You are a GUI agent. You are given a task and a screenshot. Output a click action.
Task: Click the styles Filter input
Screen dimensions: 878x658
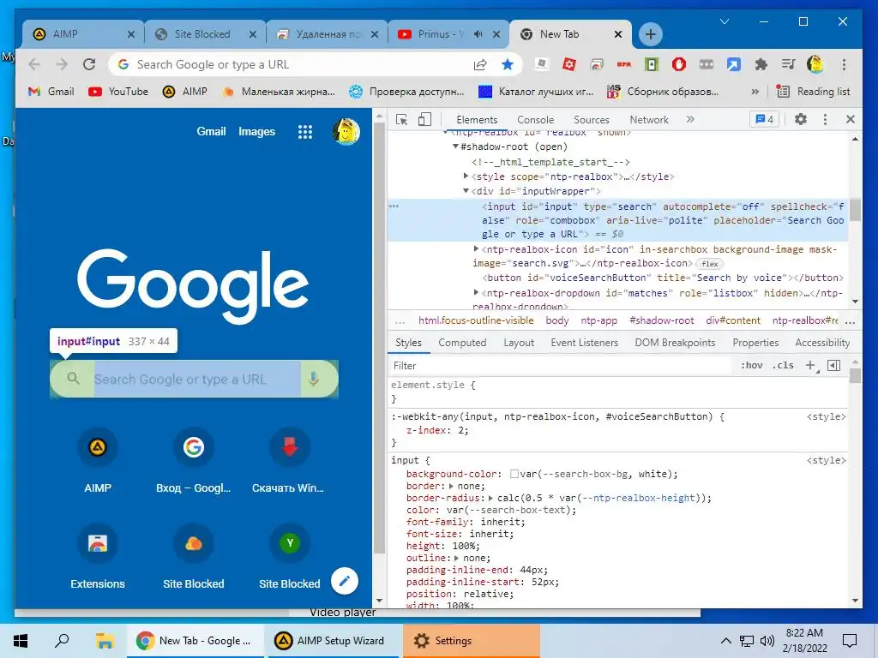[560, 365]
